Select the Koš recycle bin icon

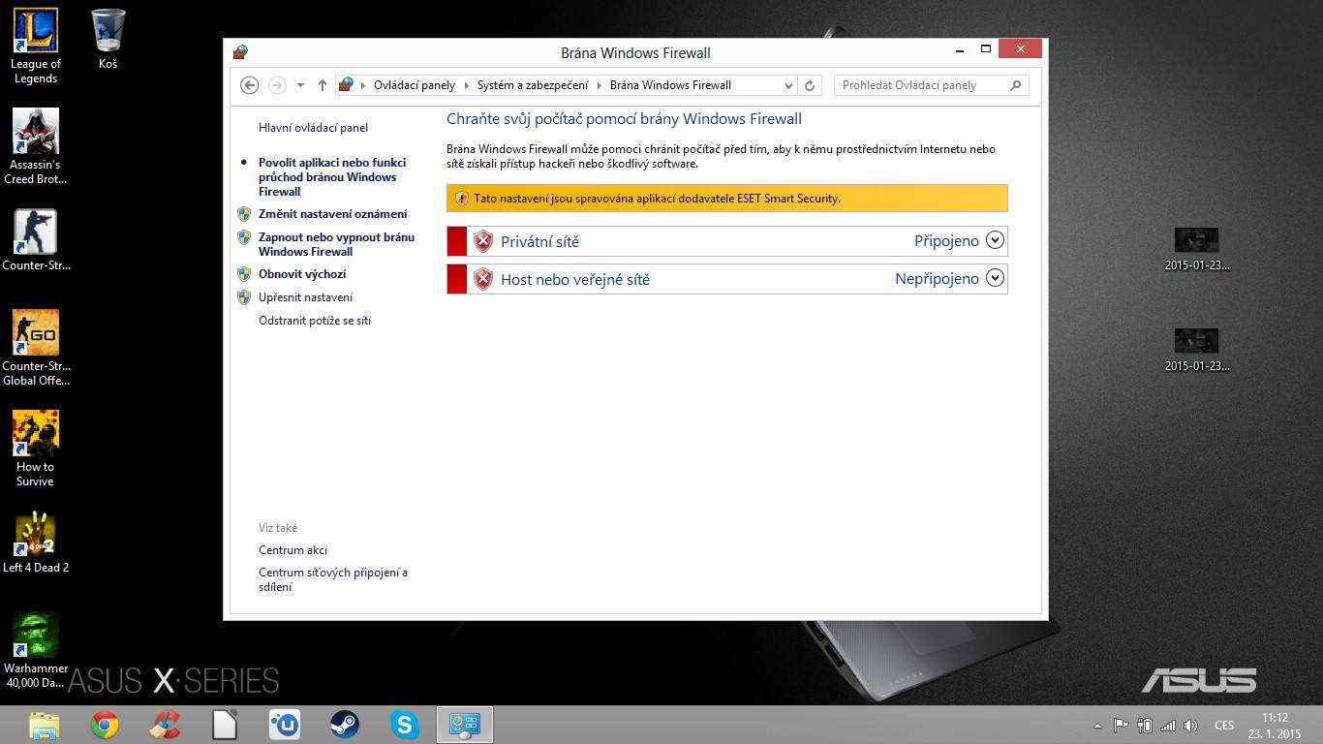(x=108, y=40)
